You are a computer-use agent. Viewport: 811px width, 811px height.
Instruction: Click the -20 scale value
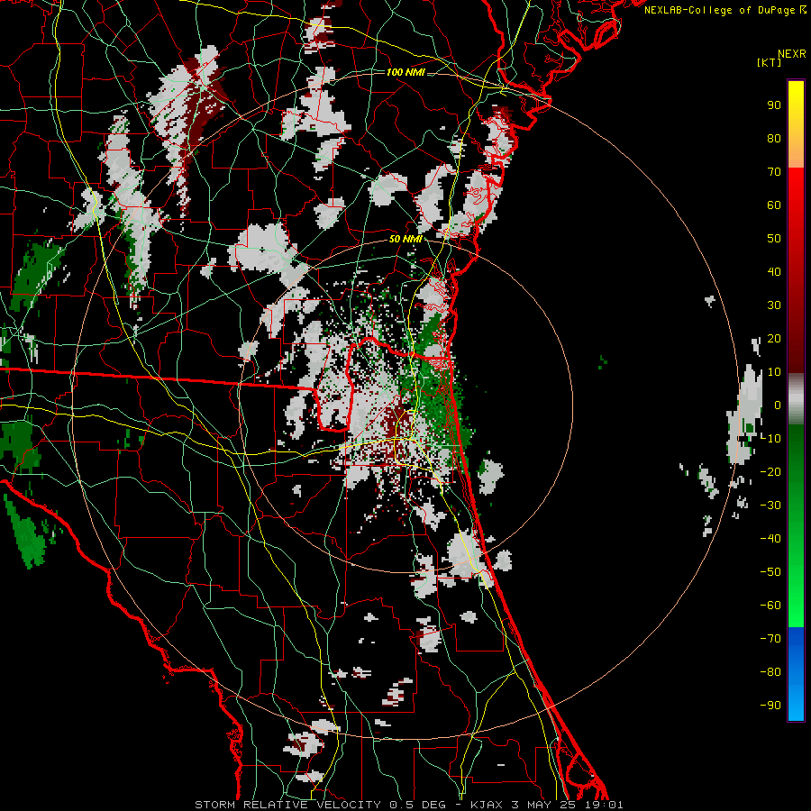tap(770, 472)
